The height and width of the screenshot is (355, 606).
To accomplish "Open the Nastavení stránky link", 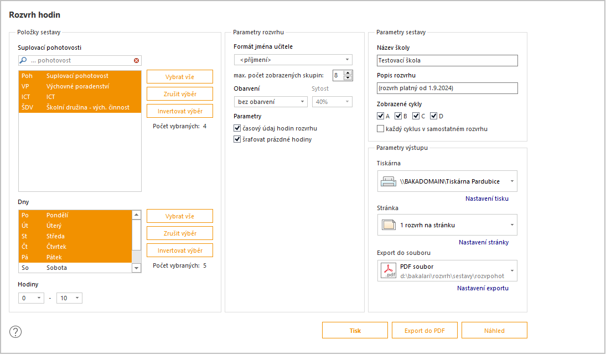I will pos(484,242).
